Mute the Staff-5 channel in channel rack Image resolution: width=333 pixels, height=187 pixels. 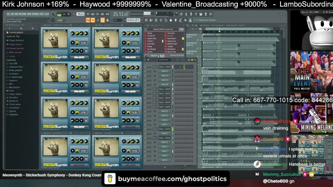[x=146, y=160]
